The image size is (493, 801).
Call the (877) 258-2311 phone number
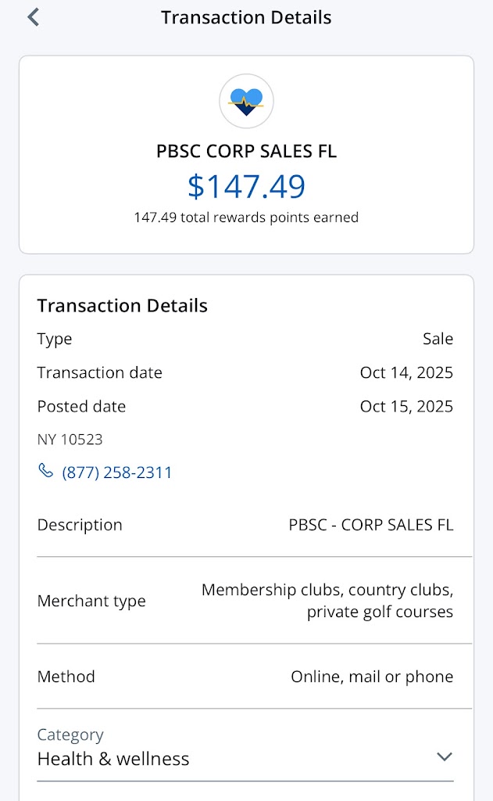pos(117,472)
